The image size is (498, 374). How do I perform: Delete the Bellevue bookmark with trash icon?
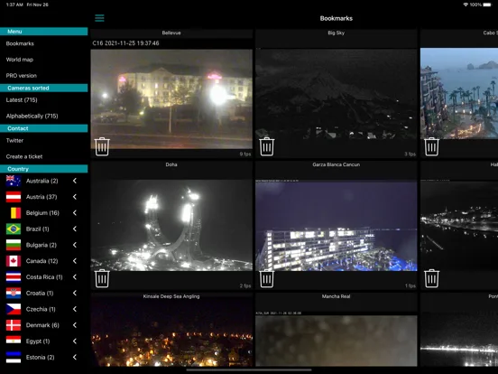coord(102,146)
